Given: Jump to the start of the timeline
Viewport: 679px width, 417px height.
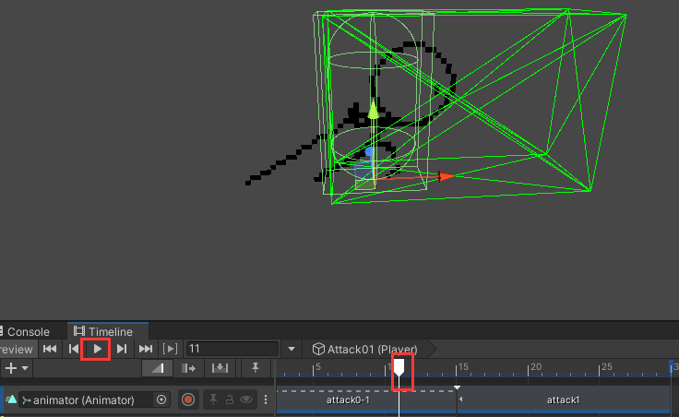Looking at the screenshot, I should [50, 349].
